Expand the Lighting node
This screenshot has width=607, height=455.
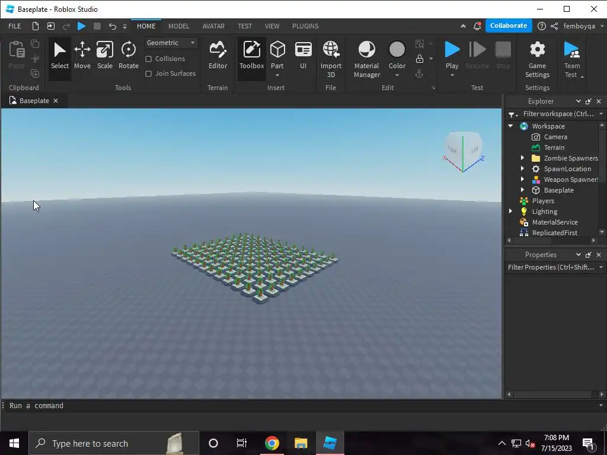(x=510, y=212)
